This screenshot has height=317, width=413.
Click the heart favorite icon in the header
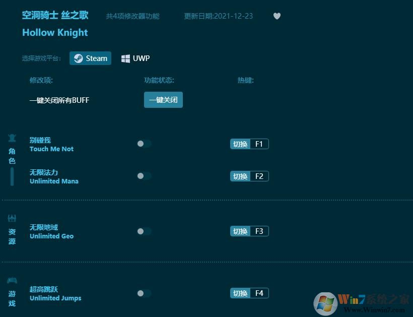pos(277,16)
